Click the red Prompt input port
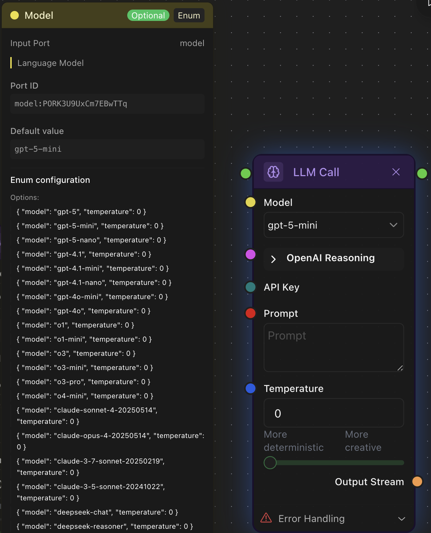 [251, 313]
